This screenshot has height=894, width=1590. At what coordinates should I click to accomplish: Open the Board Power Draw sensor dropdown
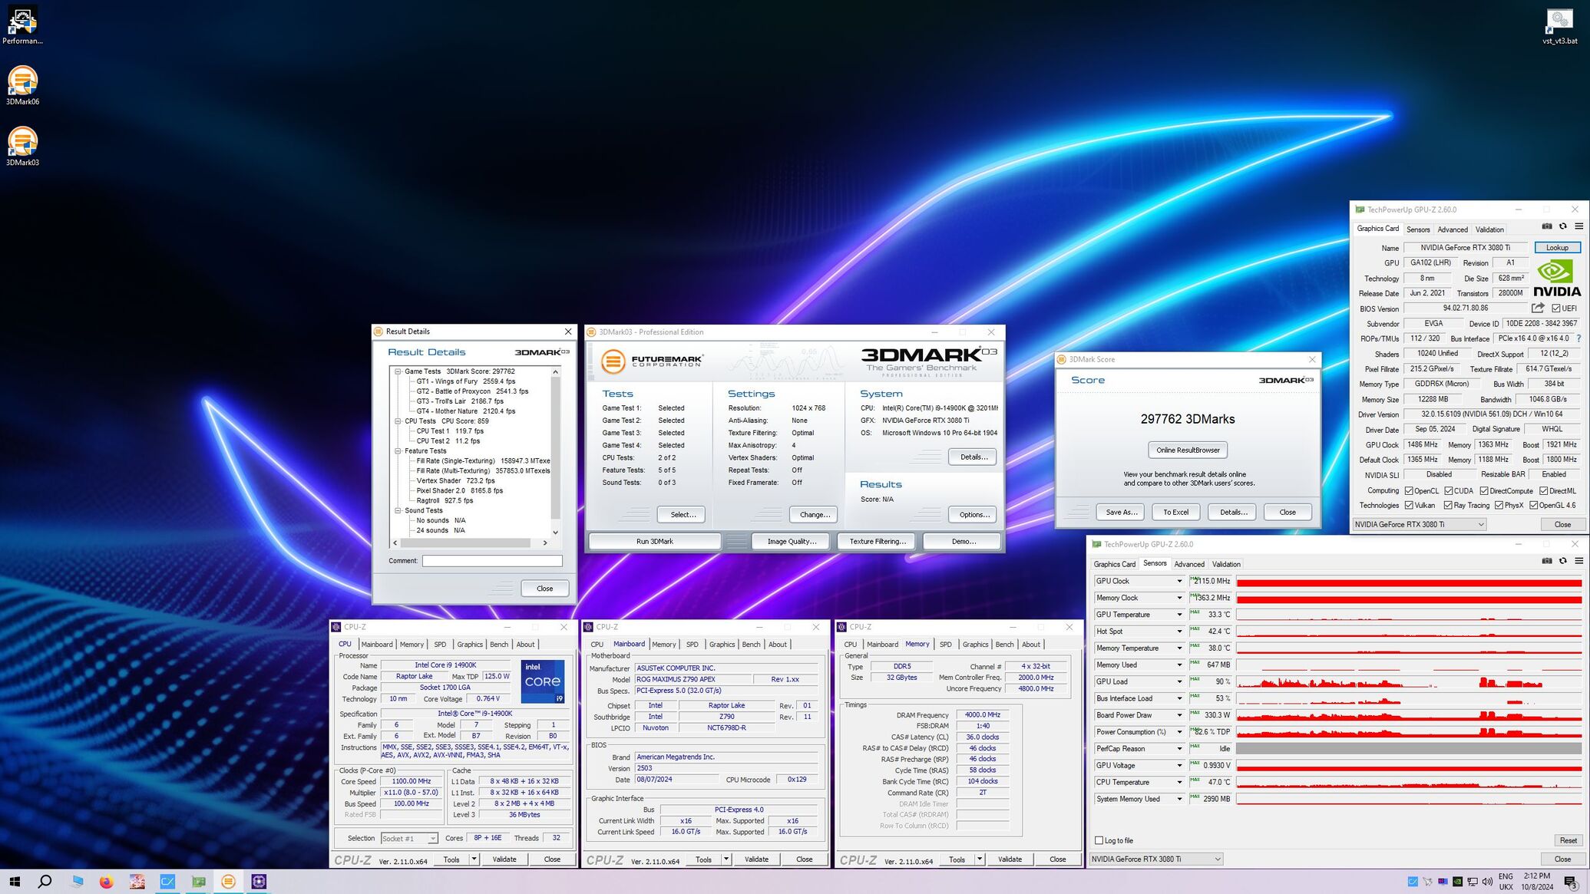pyautogui.click(x=1179, y=715)
